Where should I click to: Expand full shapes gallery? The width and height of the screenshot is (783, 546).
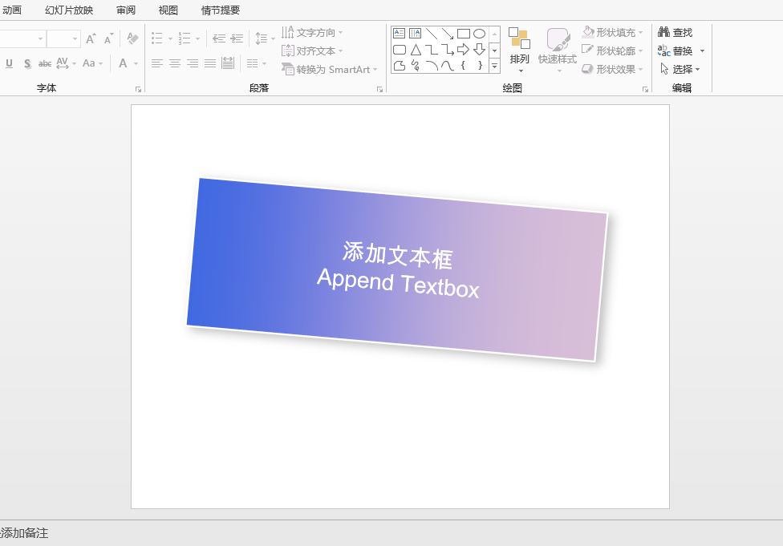click(x=494, y=66)
